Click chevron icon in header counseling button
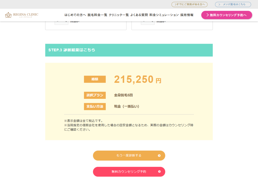The width and height of the screenshot is (258, 190). [208, 15]
